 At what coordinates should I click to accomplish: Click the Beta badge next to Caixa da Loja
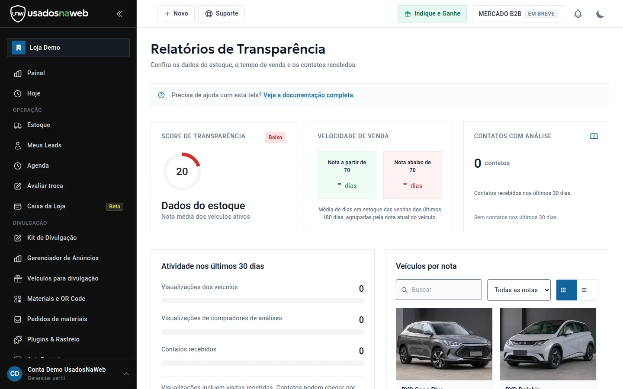115,207
